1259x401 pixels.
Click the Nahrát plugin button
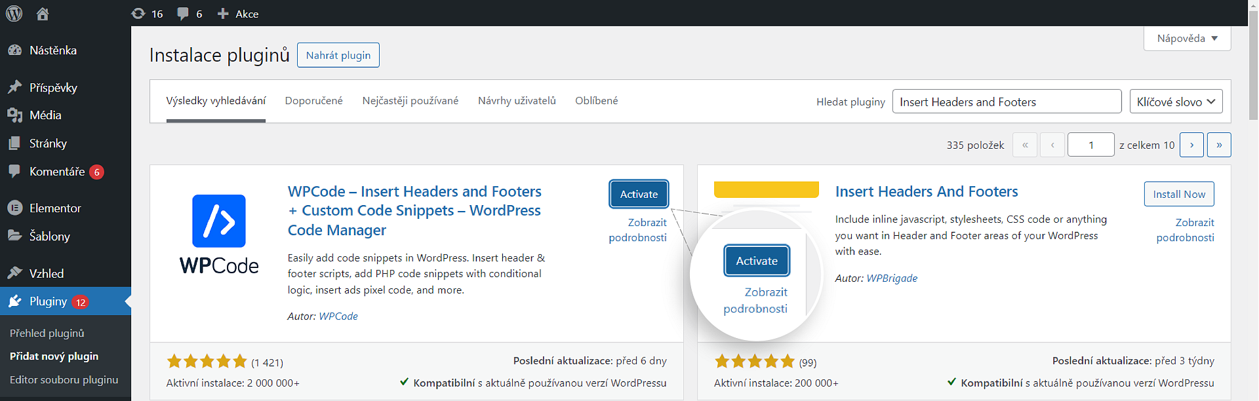[x=338, y=55]
